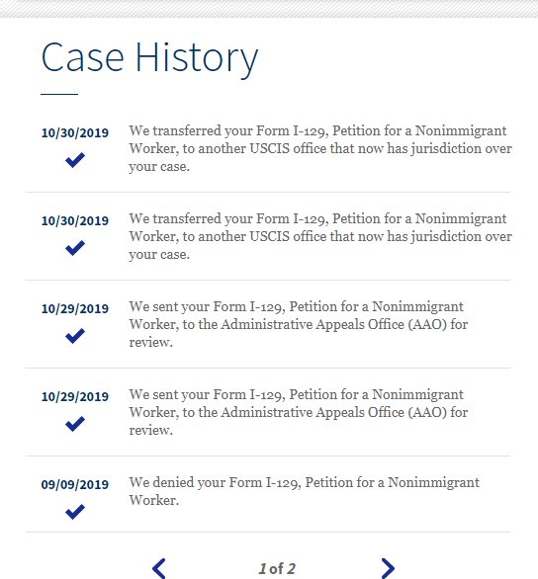Click the second 'We transferred your Form I-129' message
The image size is (538, 579).
tap(320, 236)
